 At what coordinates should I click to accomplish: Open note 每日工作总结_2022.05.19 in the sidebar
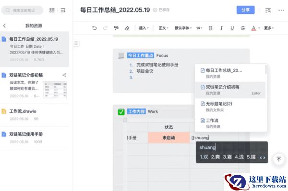pyautogui.click(x=35, y=49)
